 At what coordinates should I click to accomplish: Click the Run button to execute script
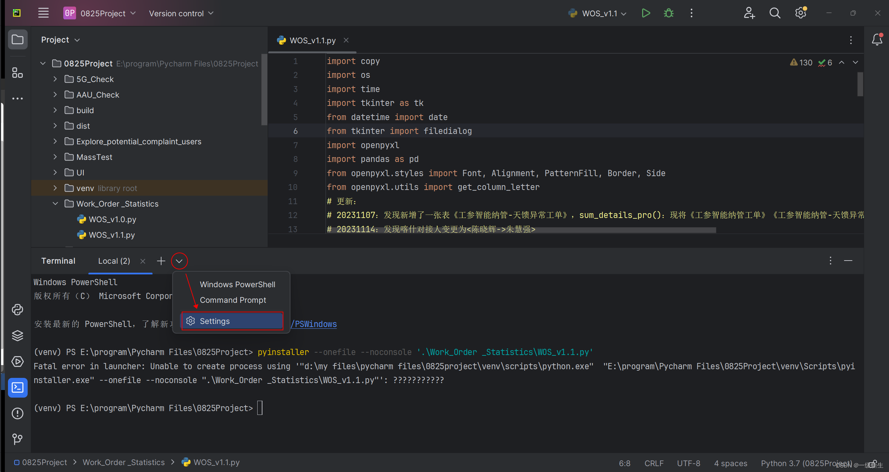(x=646, y=13)
